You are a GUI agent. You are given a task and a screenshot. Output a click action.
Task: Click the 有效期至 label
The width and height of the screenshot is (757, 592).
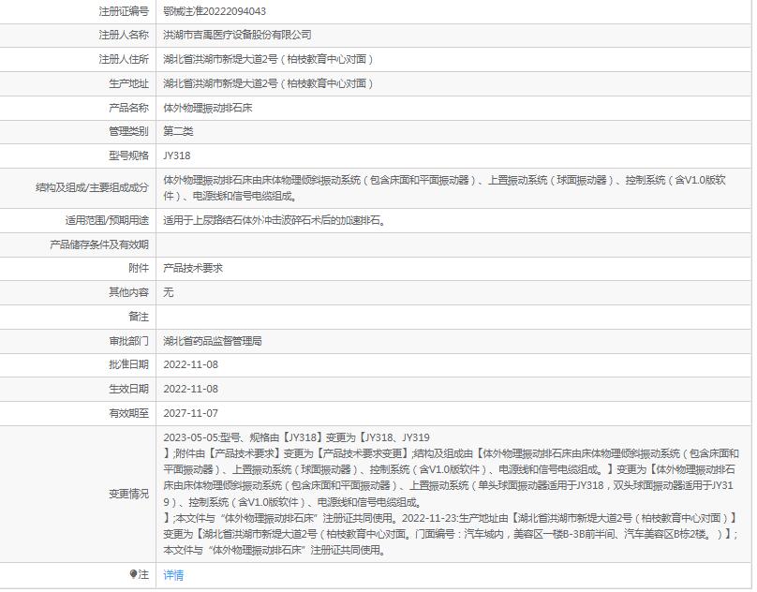tap(128, 413)
